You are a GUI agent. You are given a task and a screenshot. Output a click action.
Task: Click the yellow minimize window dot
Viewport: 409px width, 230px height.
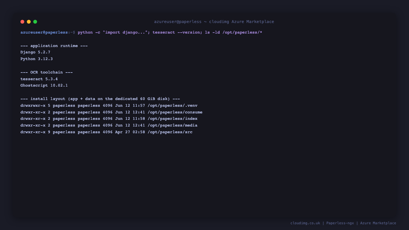coord(29,22)
